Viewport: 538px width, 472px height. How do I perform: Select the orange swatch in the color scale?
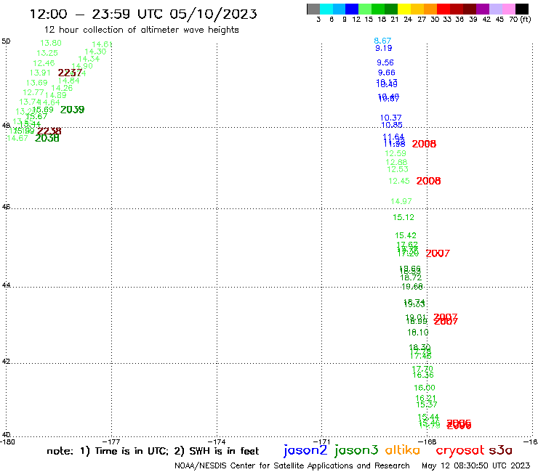pos(430,9)
